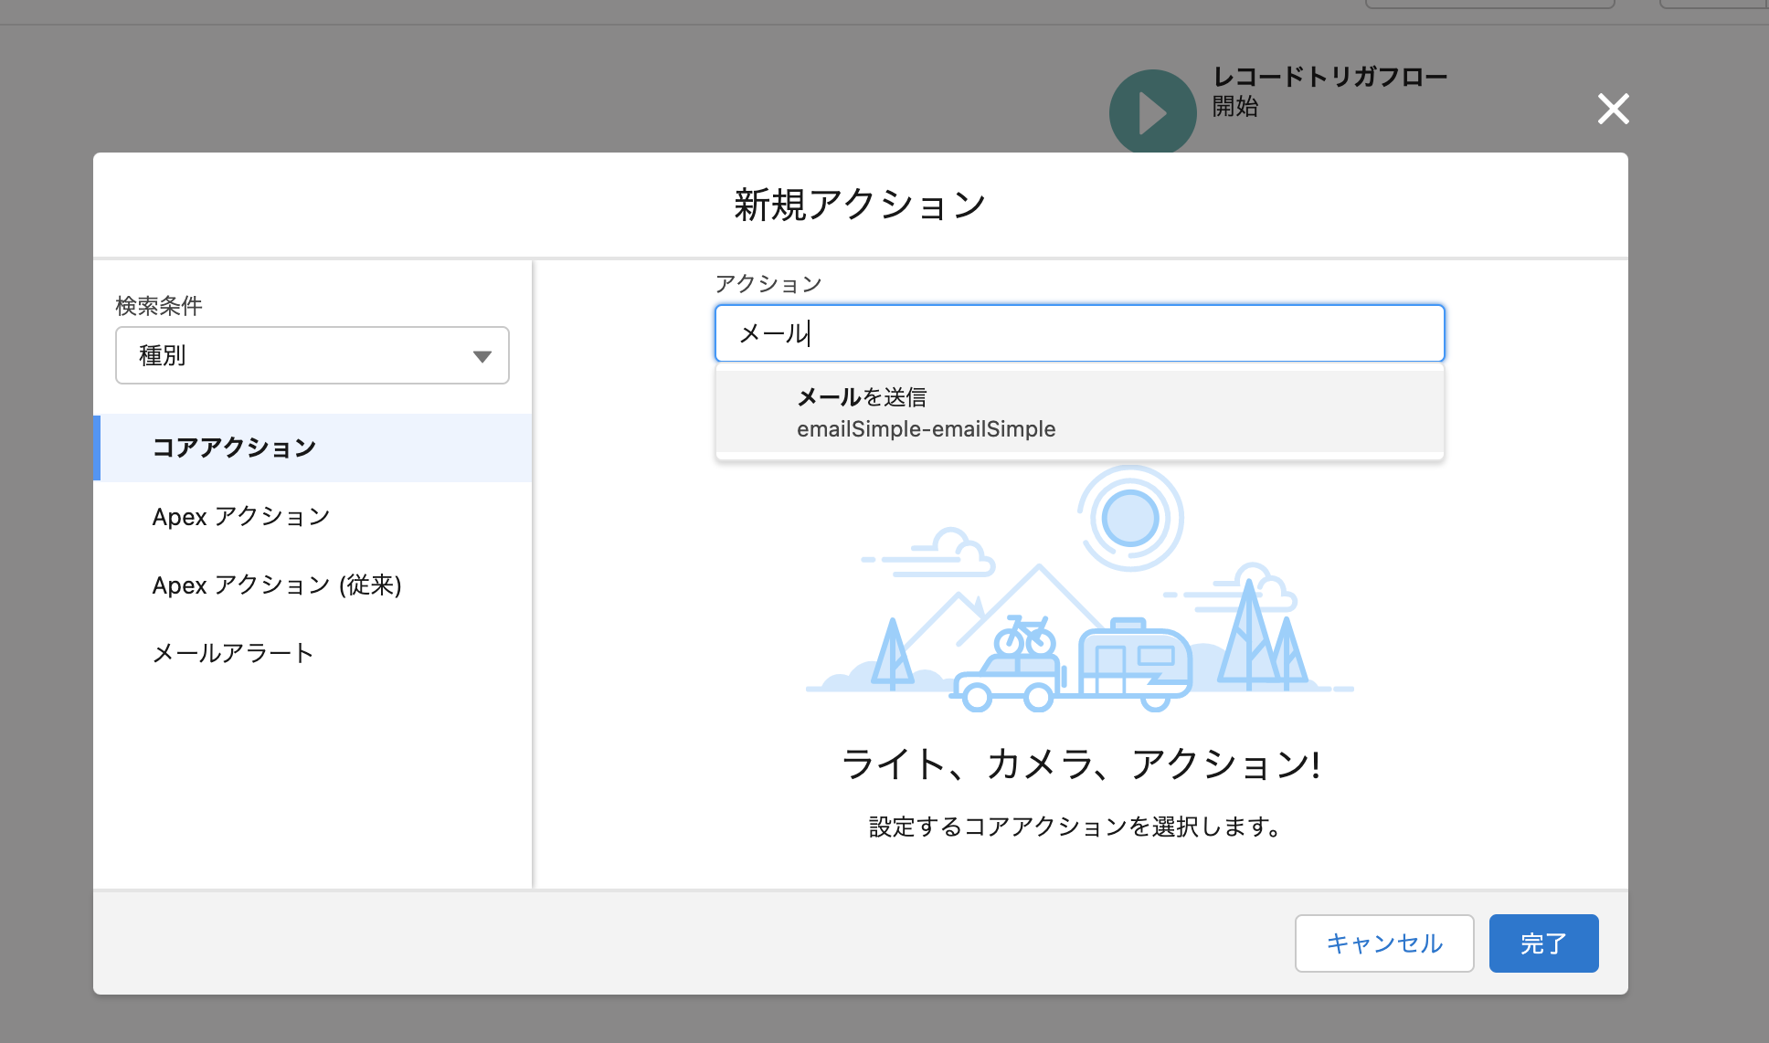
Task: Select Apex アクション category
Action: (241, 516)
